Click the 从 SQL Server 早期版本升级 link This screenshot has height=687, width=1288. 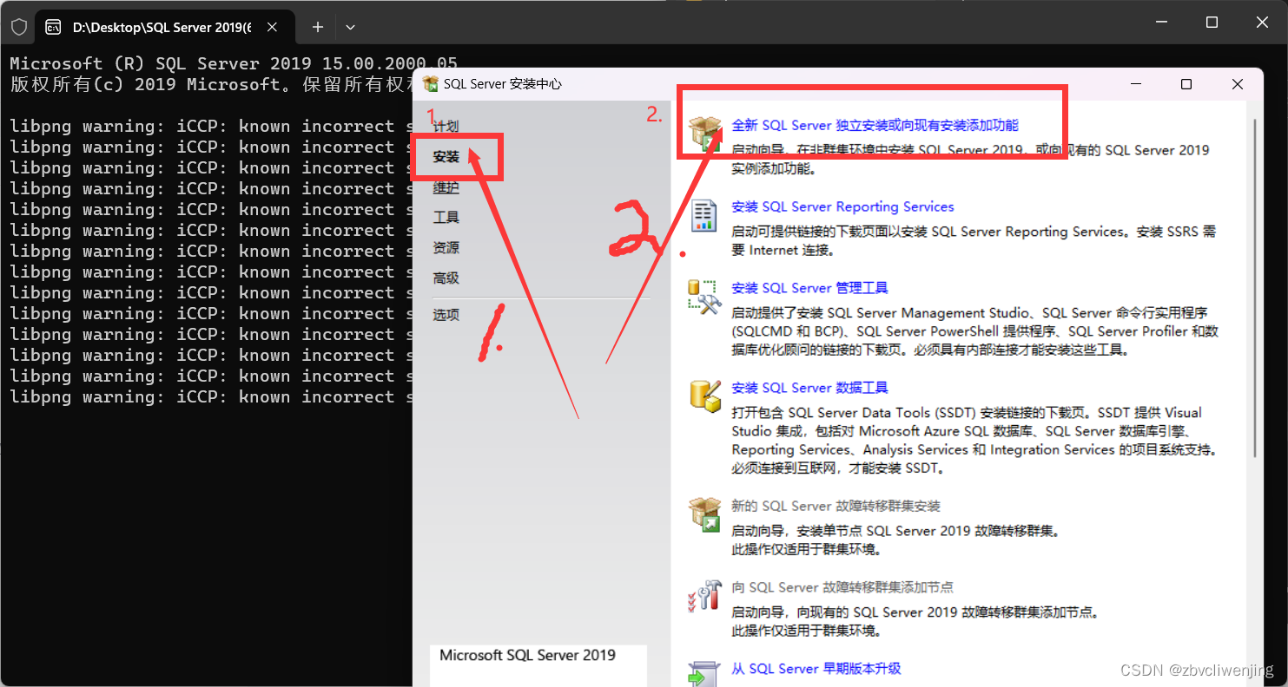[815, 669]
